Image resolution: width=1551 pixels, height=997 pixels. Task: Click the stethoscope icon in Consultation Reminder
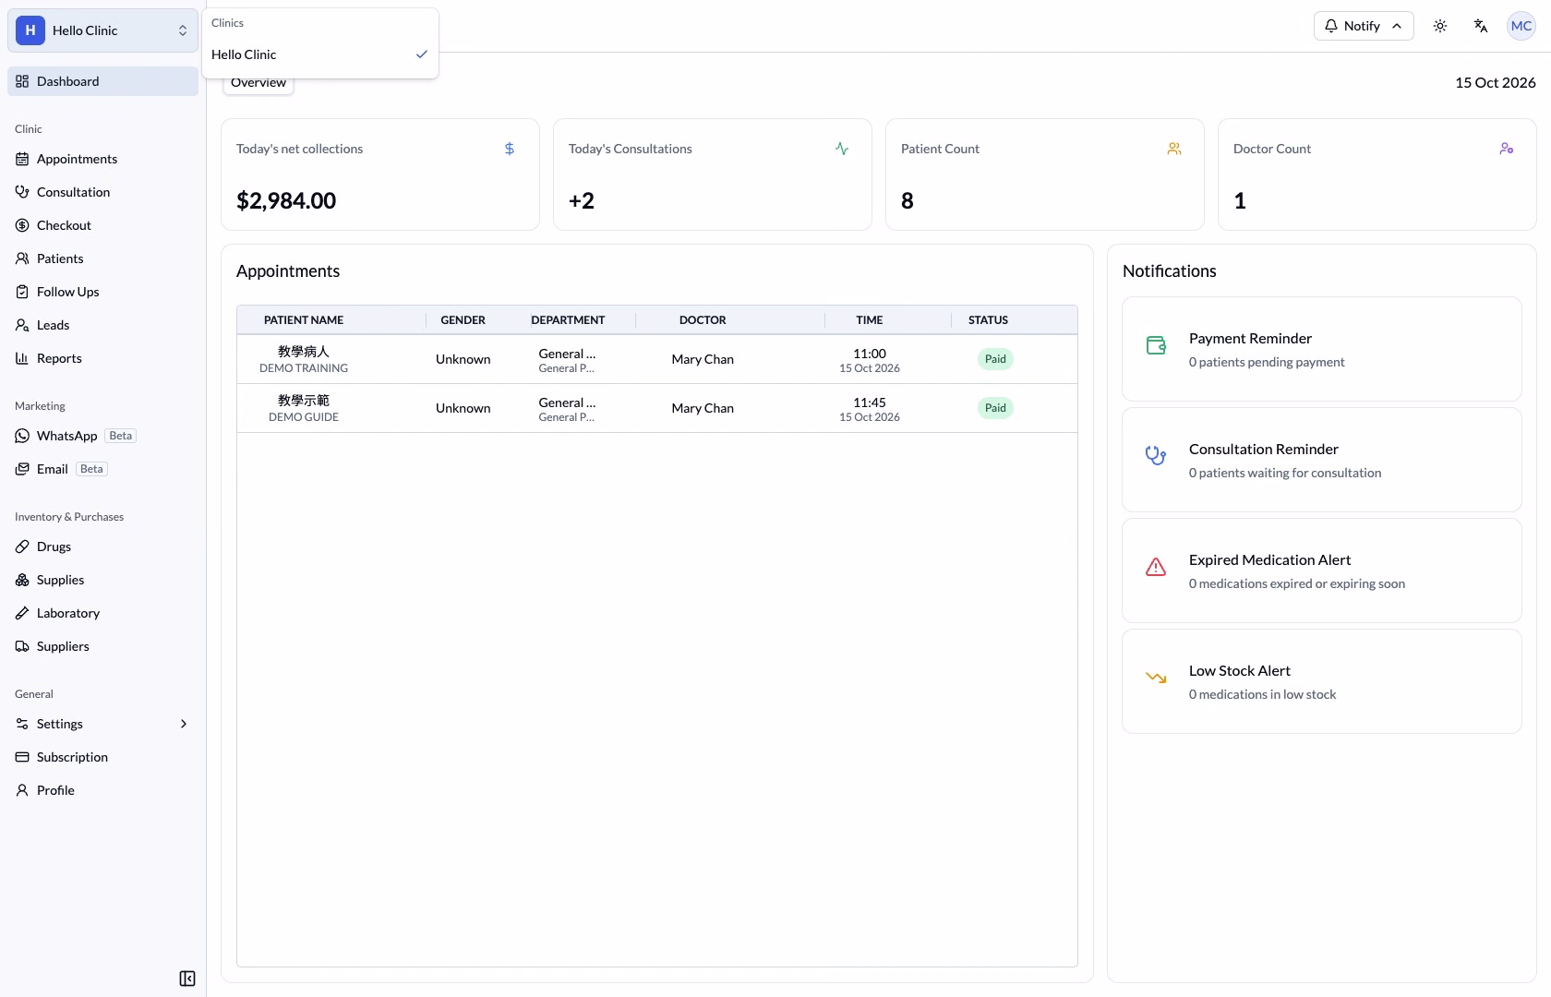coord(1156,456)
